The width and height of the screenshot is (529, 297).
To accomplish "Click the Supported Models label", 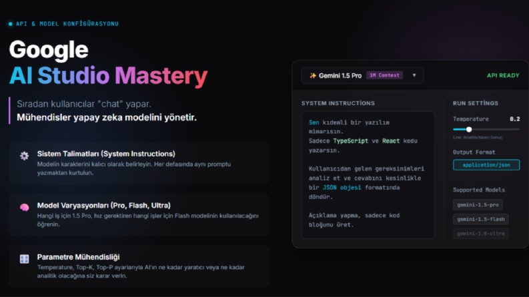I will click(479, 190).
